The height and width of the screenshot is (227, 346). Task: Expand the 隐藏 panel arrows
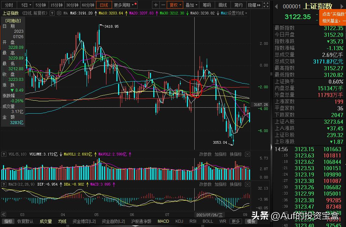pyautogui.click(x=254, y=5)
